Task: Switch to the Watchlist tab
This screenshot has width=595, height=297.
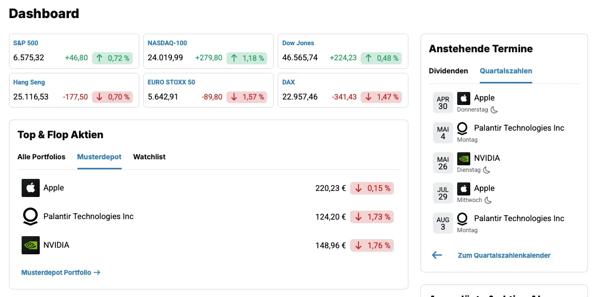Action: (149, 157)
